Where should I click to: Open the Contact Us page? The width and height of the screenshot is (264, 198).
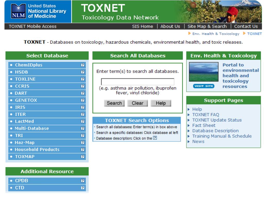tap(246, 27)
